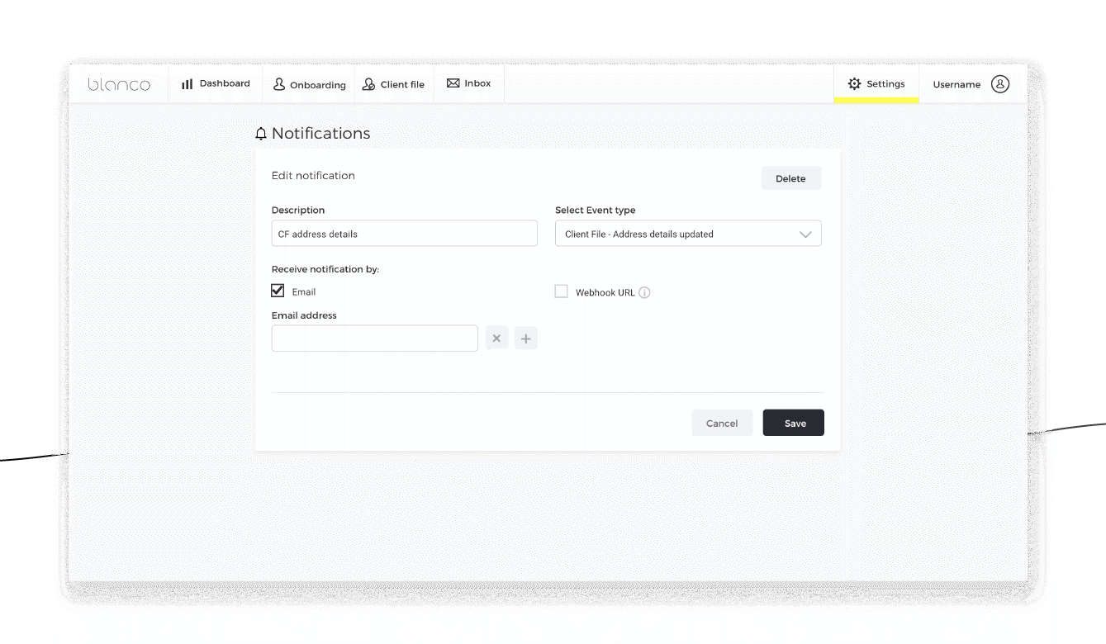Open the Username menu
This screenshot has height=644, width=1106.
coord(971,84)
